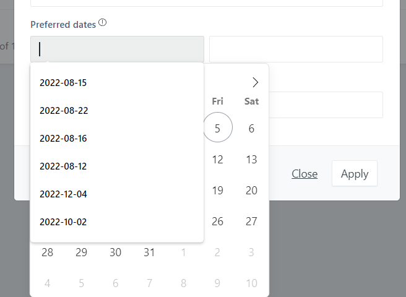Select day 29 in the calendar

(x=81, y=252)
